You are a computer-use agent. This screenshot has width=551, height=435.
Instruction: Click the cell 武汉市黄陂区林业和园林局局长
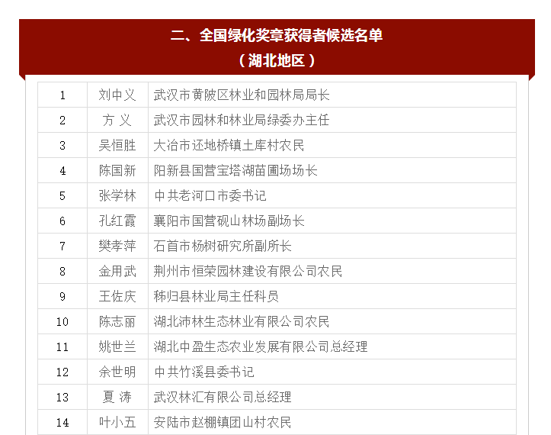pos(242,95)
